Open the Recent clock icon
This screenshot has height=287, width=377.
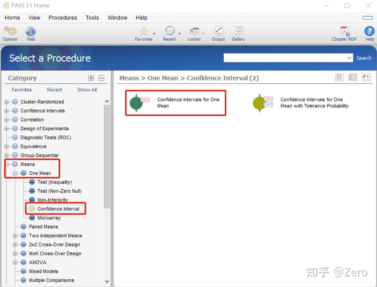coord(169,31)
